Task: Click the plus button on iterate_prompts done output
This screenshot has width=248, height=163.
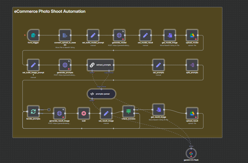Action: coord(49,110)
